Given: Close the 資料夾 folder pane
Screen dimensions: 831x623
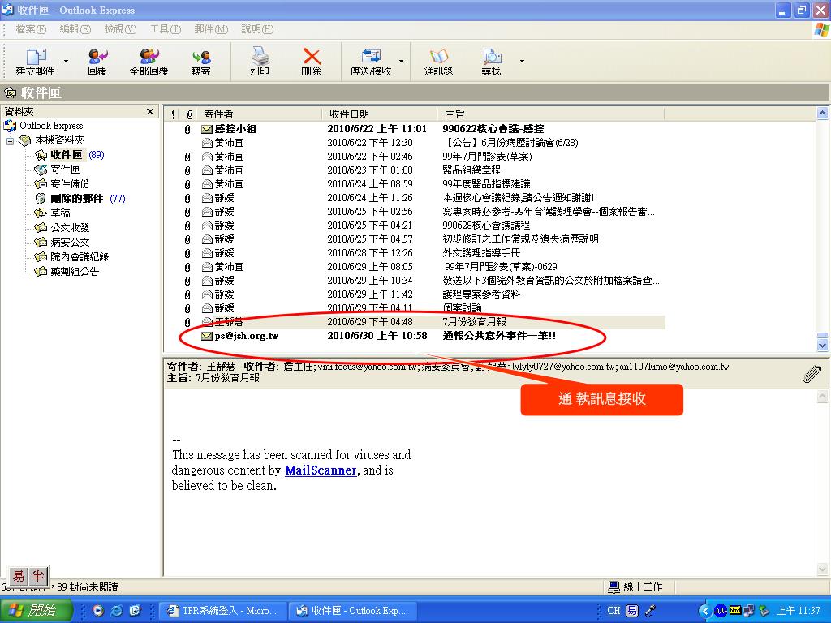Looking at the screenshot, I should [x=150, y=112].
